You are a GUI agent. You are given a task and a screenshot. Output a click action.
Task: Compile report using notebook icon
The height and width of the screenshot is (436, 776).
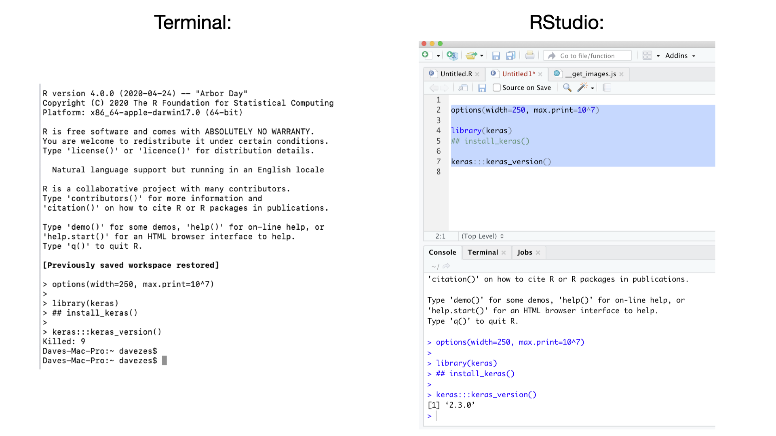(607, 87)
